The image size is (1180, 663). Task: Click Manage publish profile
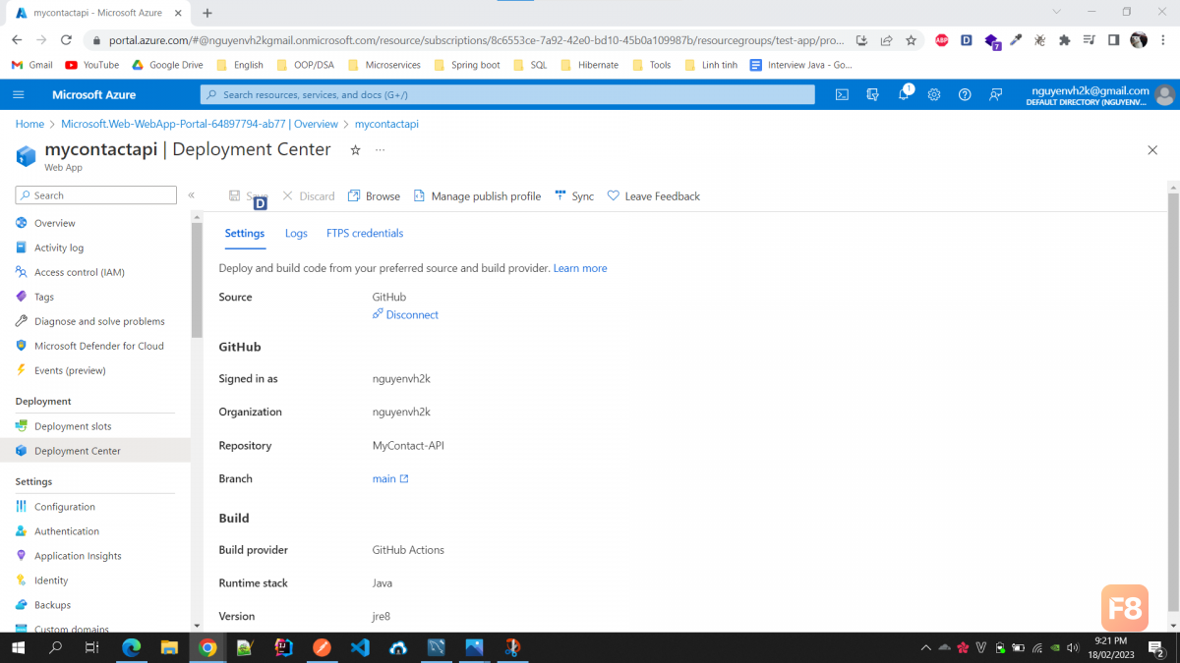pyautogui.click(x=477, y=196)
